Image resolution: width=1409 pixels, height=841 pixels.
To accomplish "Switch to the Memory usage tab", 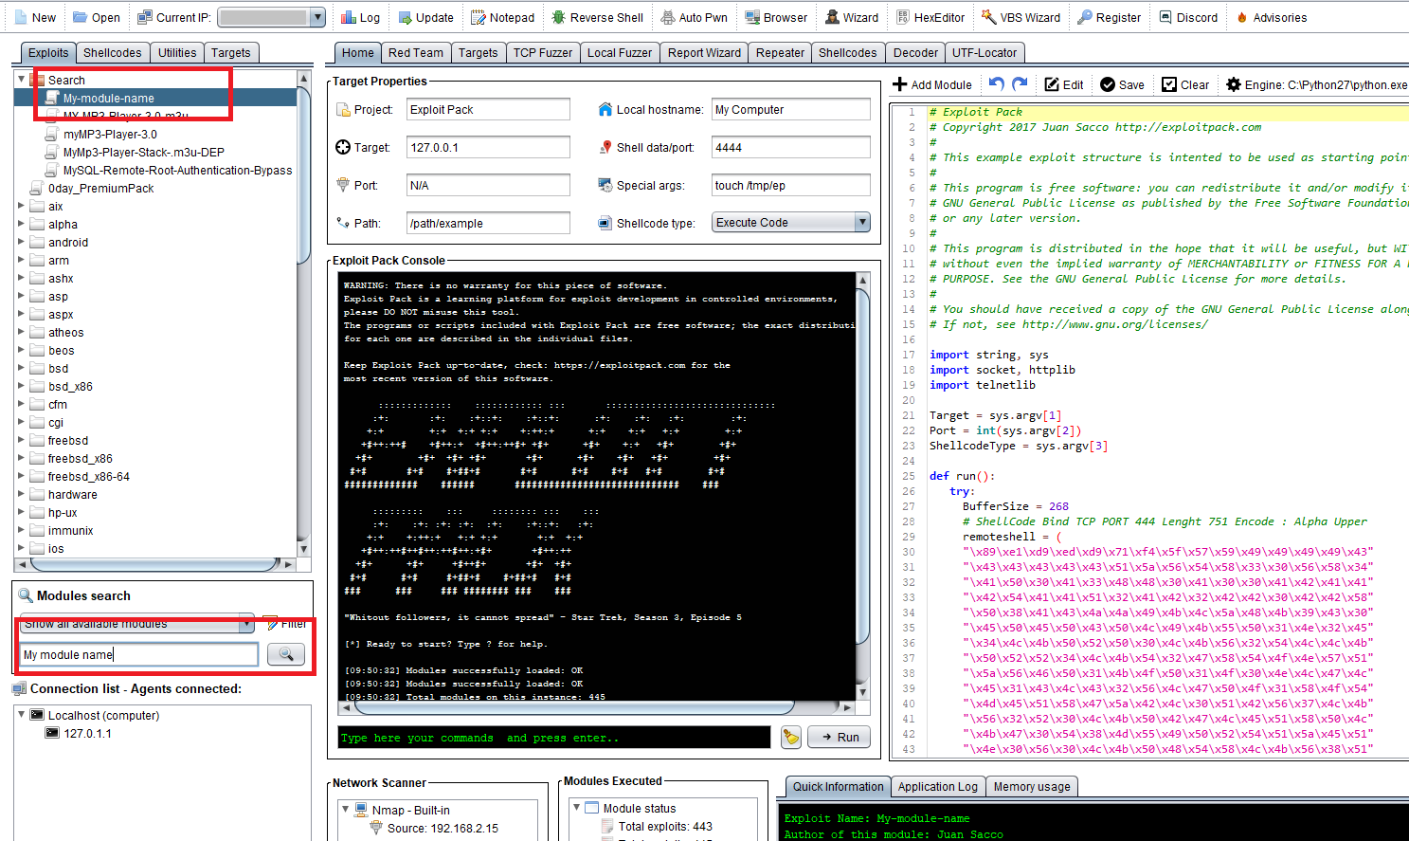I will [x=1032, y=787].
